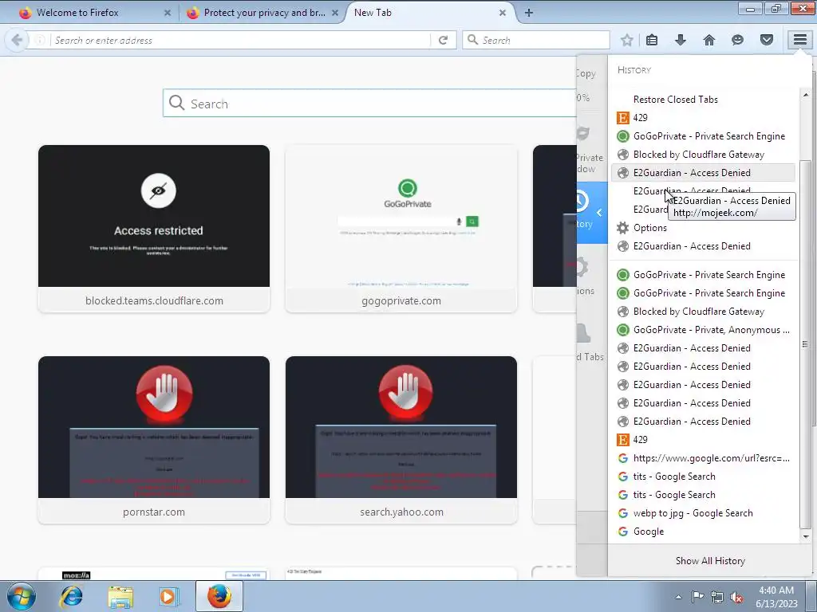Open pornstar.com blocked tile
This screenshot has height=612, width=817.
[x=154, y=440]
